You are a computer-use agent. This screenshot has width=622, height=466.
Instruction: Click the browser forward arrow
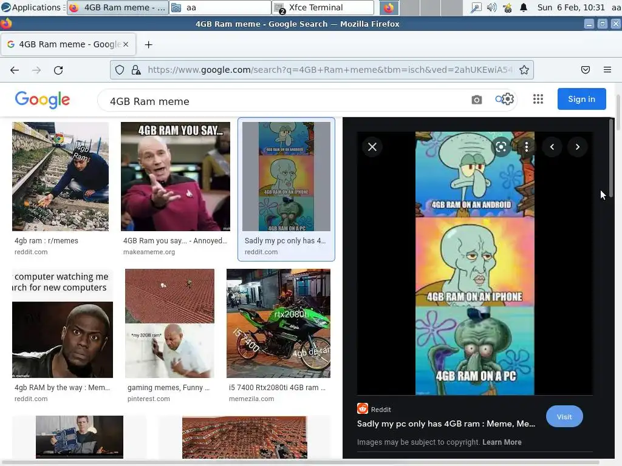[x=36, y=70]
